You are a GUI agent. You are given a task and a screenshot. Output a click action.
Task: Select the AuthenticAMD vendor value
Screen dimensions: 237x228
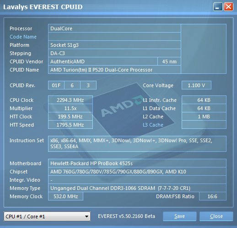tap(103, 61)
